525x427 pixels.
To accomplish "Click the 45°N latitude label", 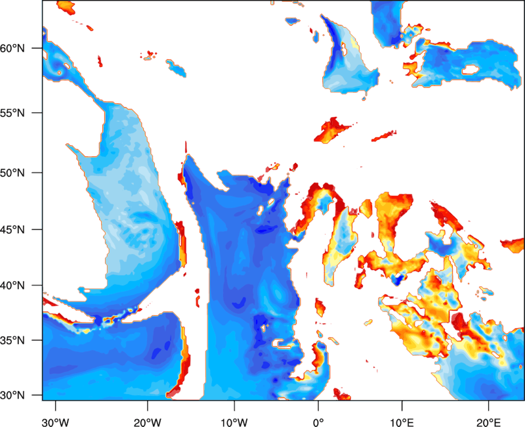I will (12, 229).
